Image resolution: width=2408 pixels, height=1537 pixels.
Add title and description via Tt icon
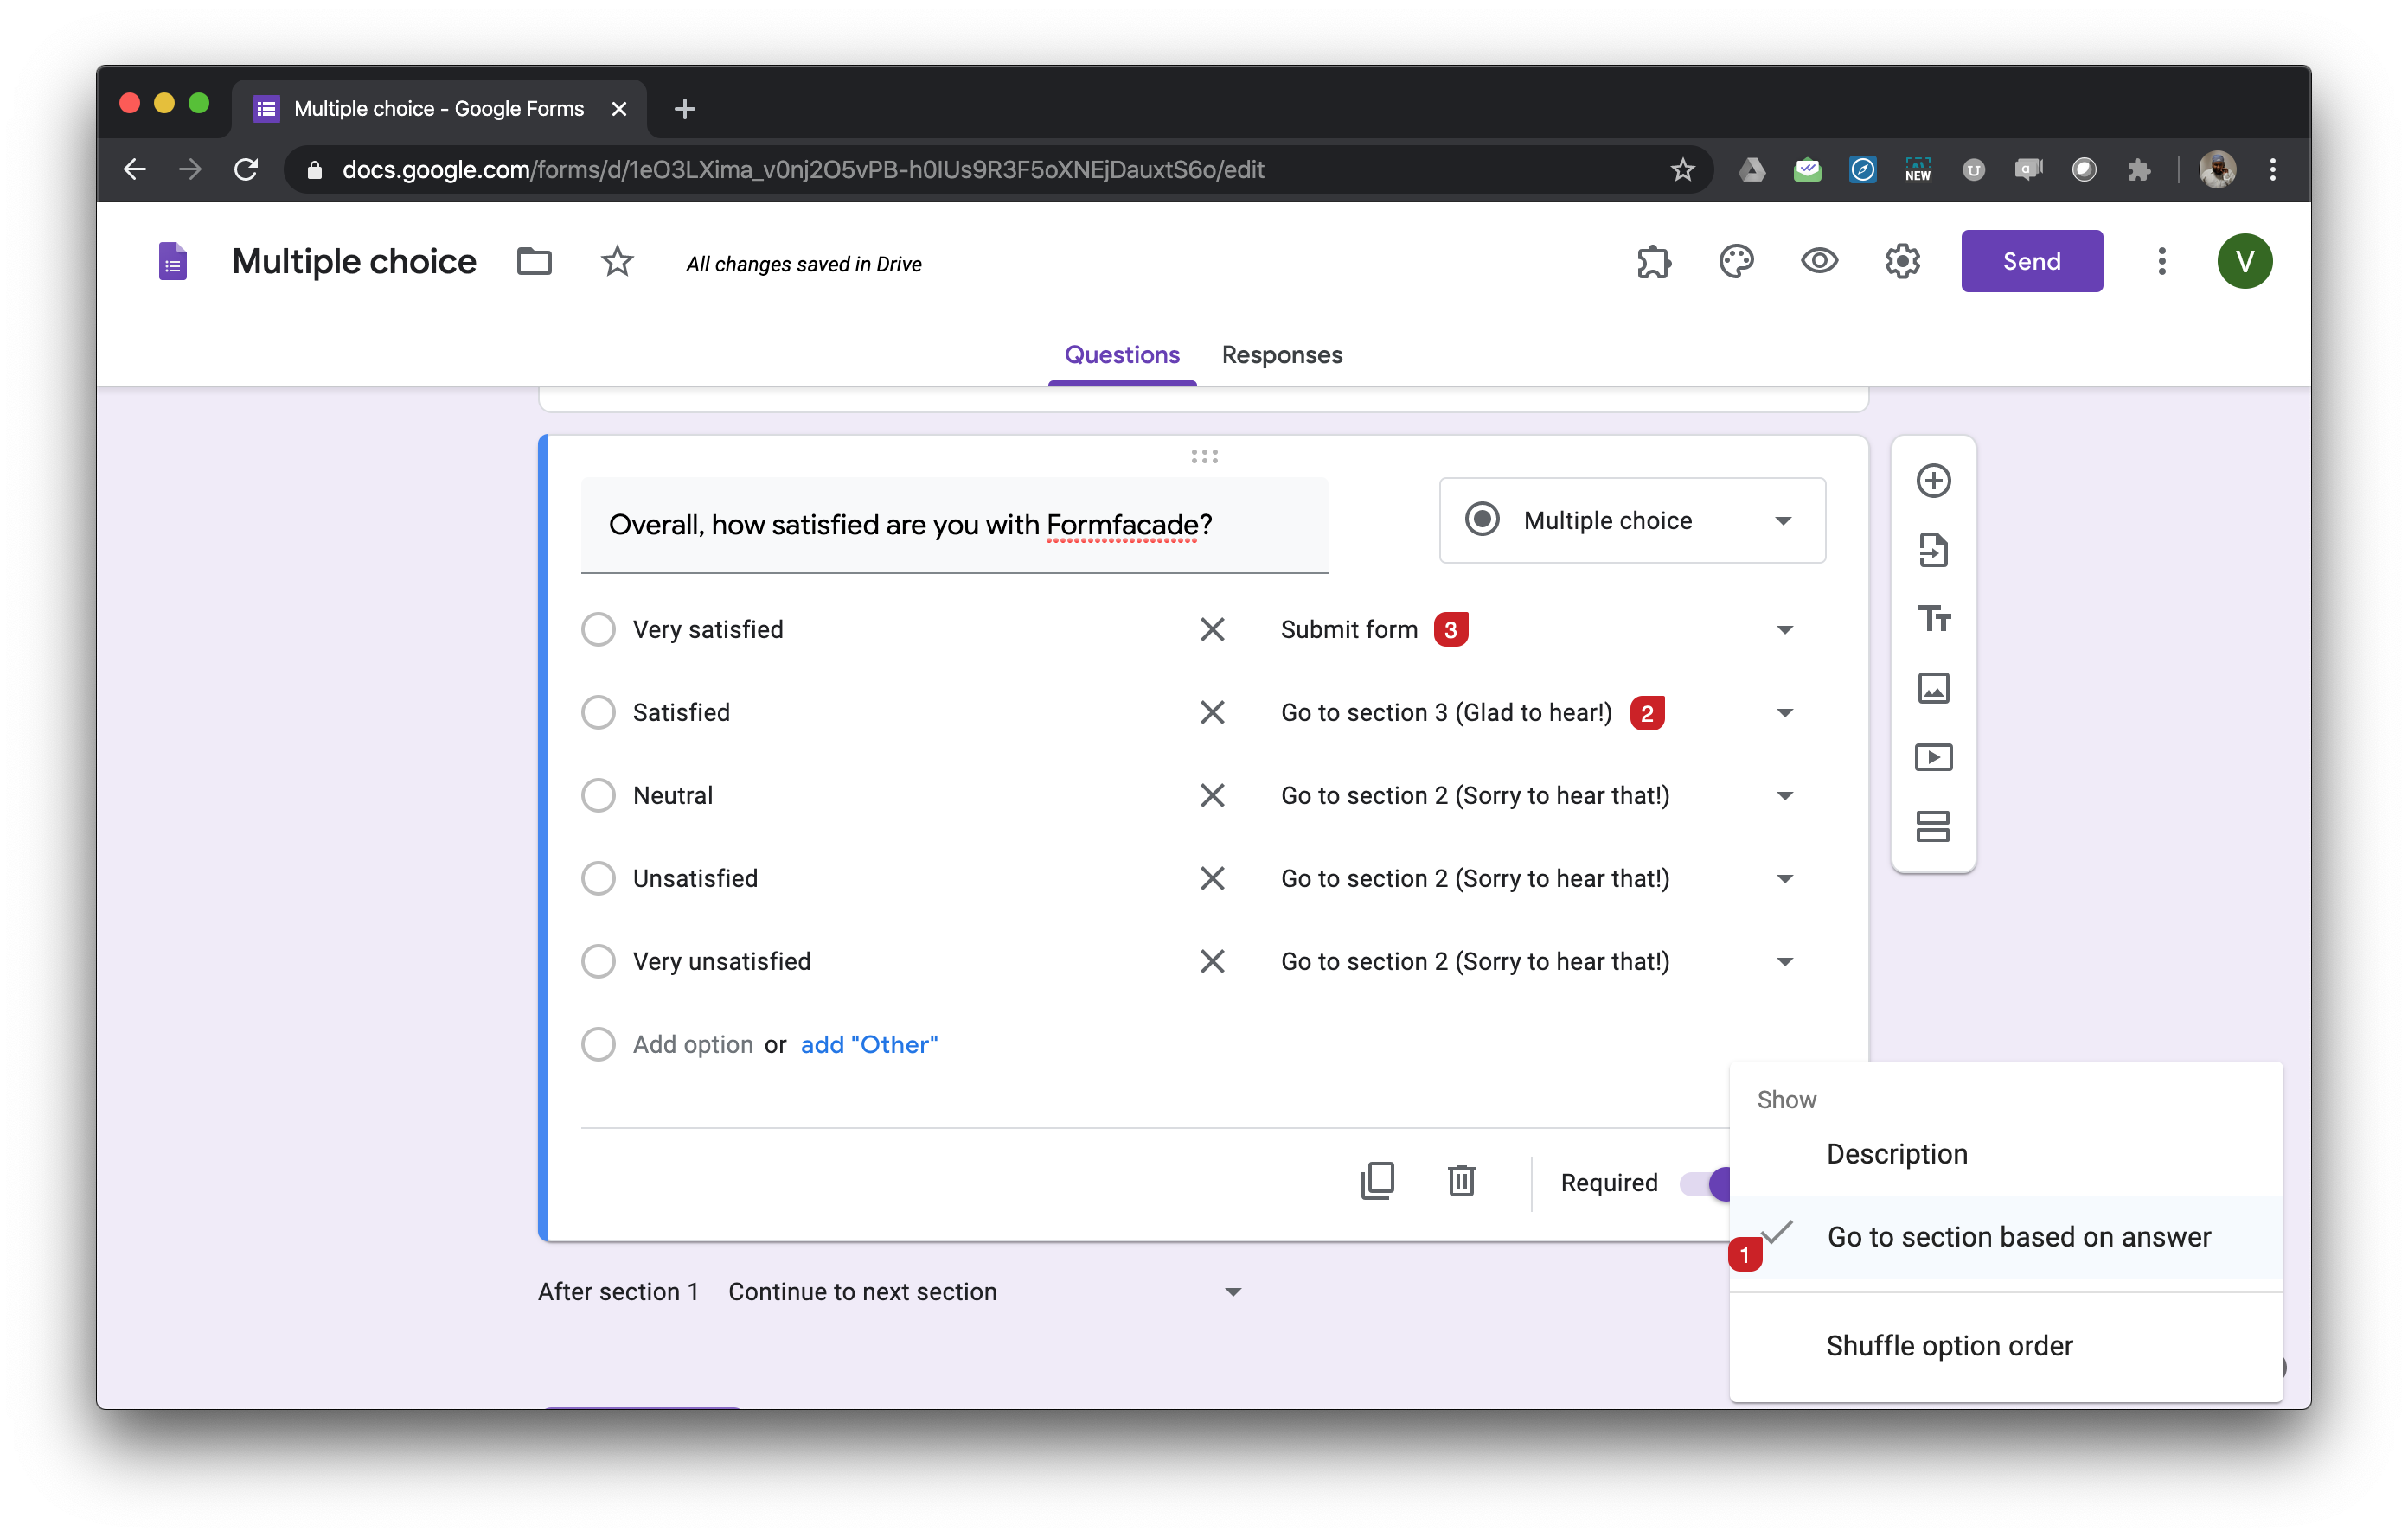[1932, 619]
